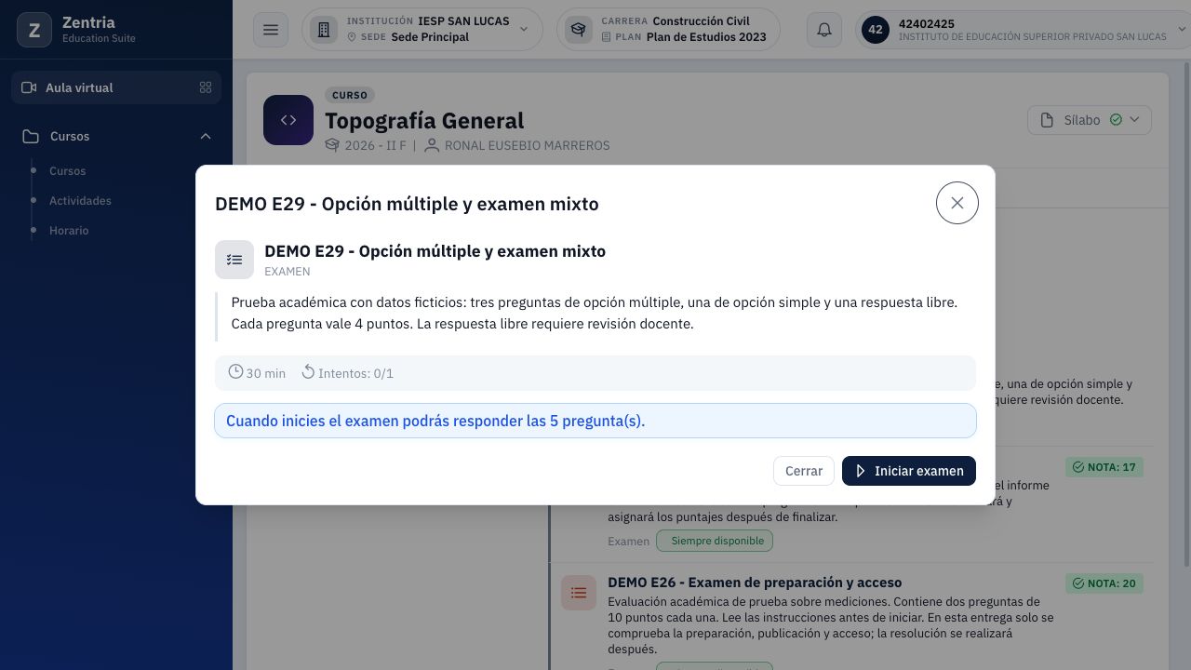Image resolution: width=1191 pixels, height=670 pixels.
Task: Click the Aula virtual grid icon
Action: tap(206, 87)
